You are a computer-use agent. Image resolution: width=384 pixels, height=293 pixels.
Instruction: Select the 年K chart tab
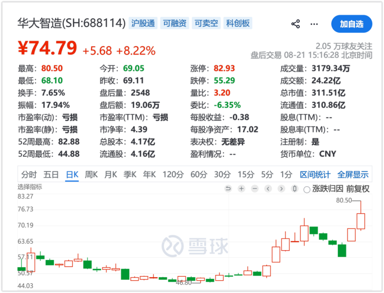[149, 175]
